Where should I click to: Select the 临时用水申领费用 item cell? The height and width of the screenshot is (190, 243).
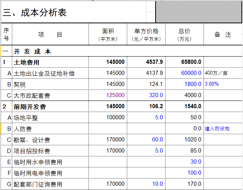(38, 162)
